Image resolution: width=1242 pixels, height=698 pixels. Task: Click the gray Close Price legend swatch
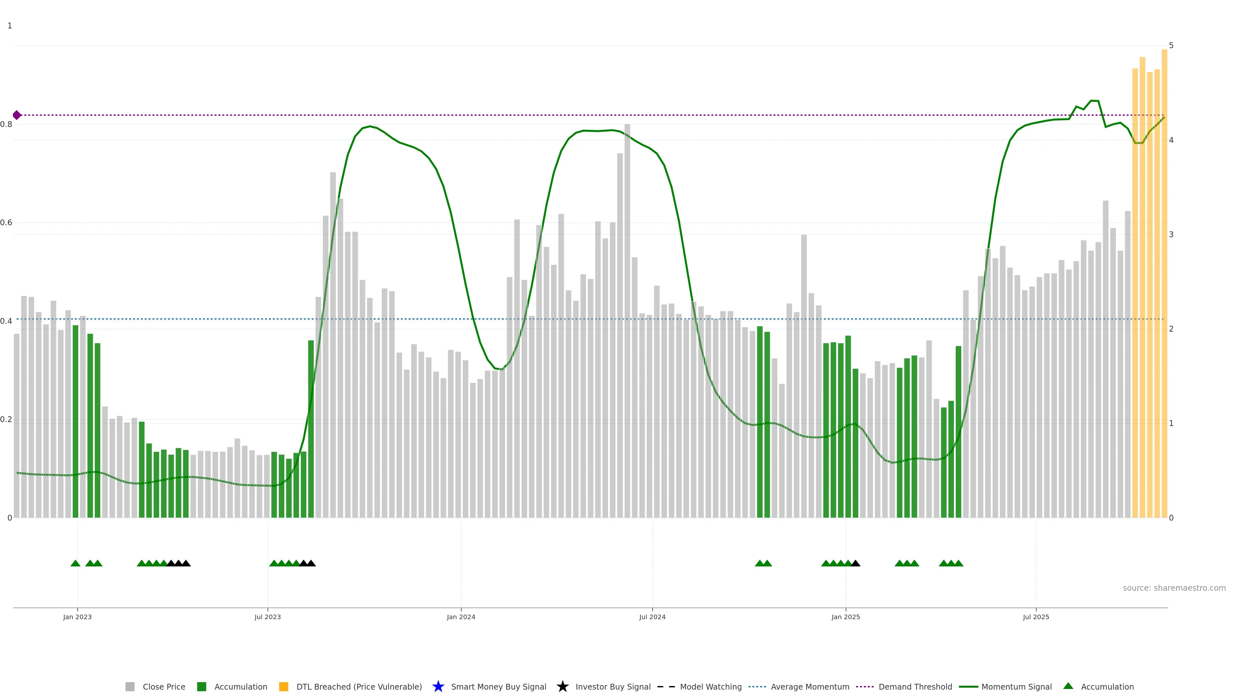[130, 686]
